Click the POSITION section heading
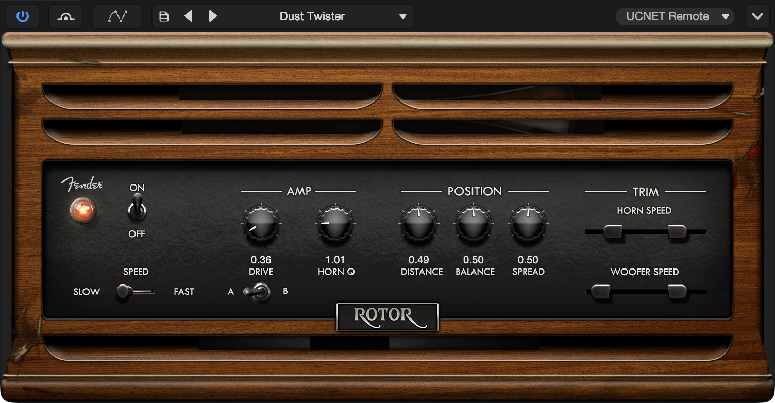This screenshot has width=775, height=403. tap(475, 191)
